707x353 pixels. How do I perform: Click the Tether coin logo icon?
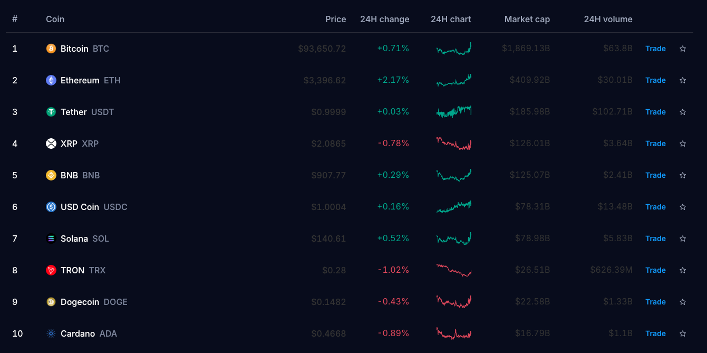pos(51,112)
